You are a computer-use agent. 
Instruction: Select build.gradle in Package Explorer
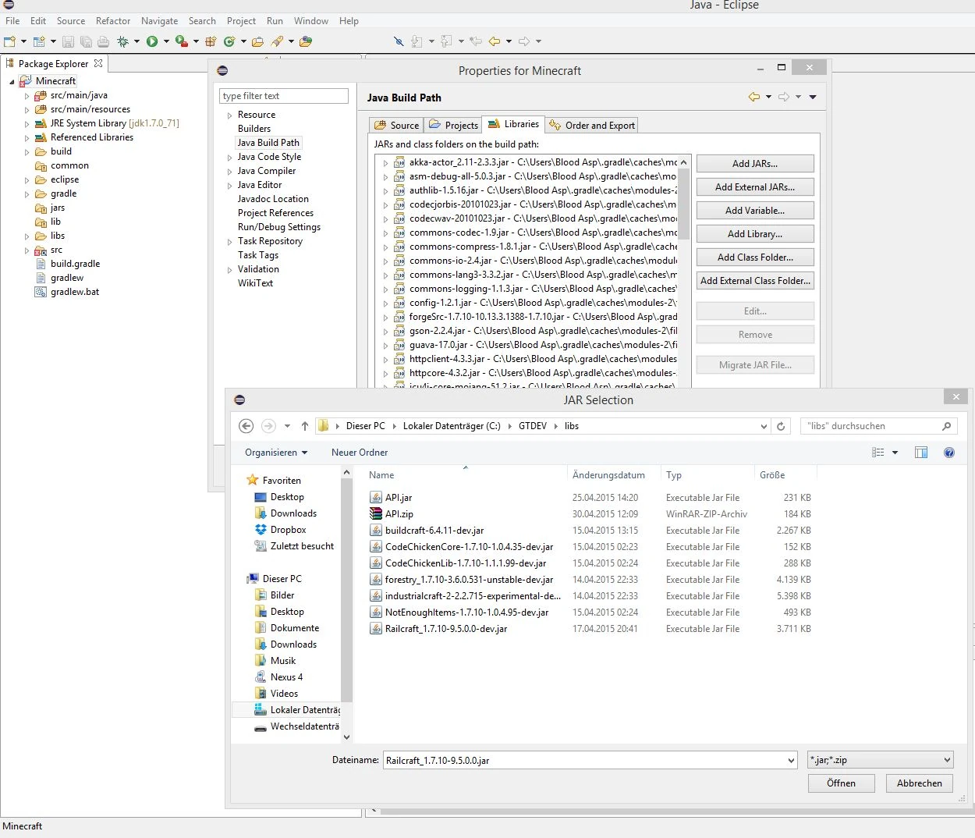pos(75,264)
